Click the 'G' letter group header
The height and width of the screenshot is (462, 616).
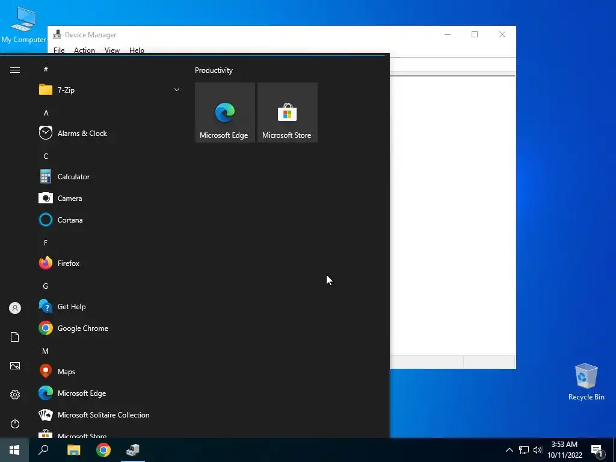[46, 286]
